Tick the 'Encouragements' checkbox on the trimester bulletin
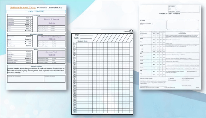 169,80
